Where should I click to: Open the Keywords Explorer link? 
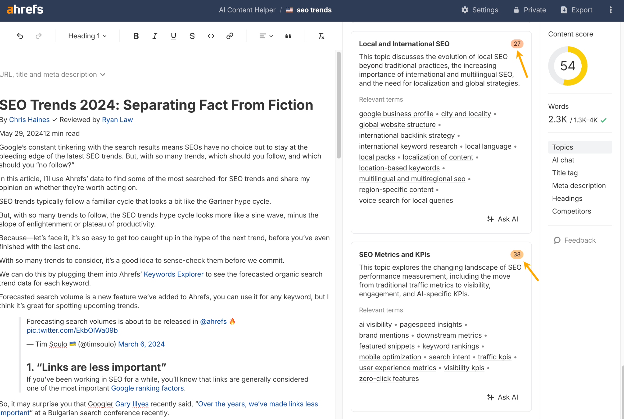click(x=173, y=274)
